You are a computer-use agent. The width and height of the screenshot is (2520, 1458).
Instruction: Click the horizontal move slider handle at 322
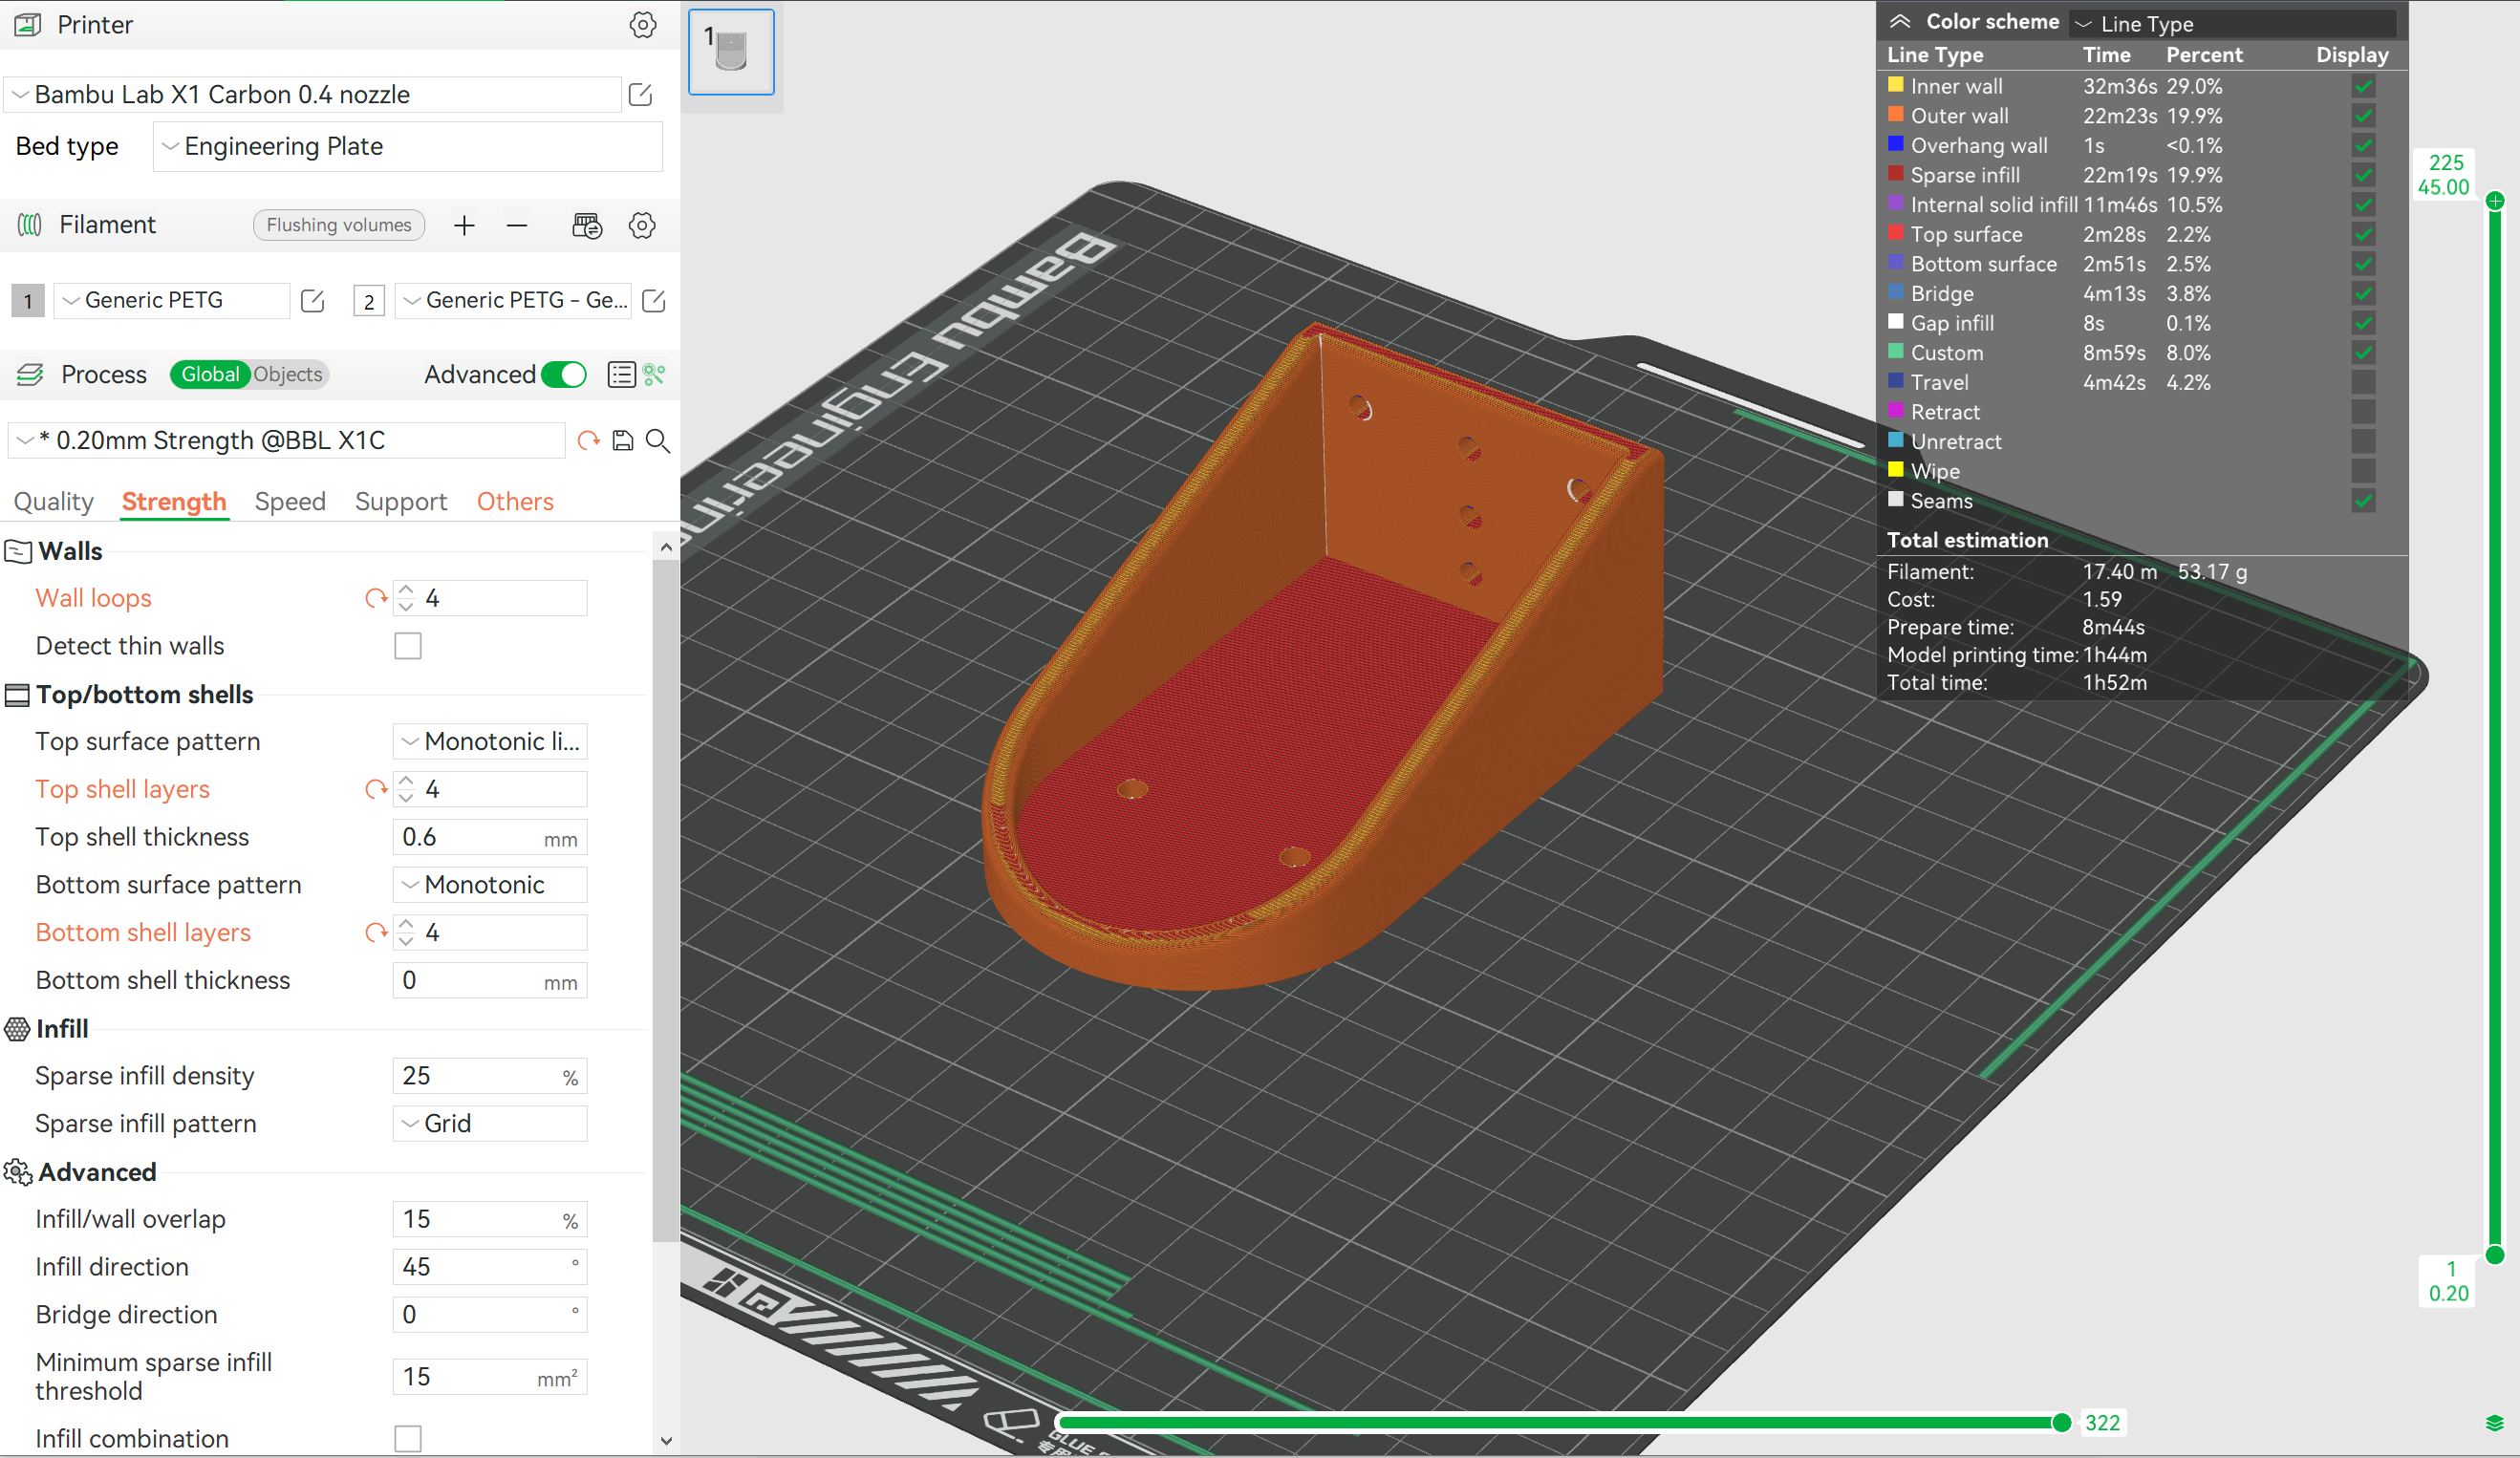[2061, 1422]
